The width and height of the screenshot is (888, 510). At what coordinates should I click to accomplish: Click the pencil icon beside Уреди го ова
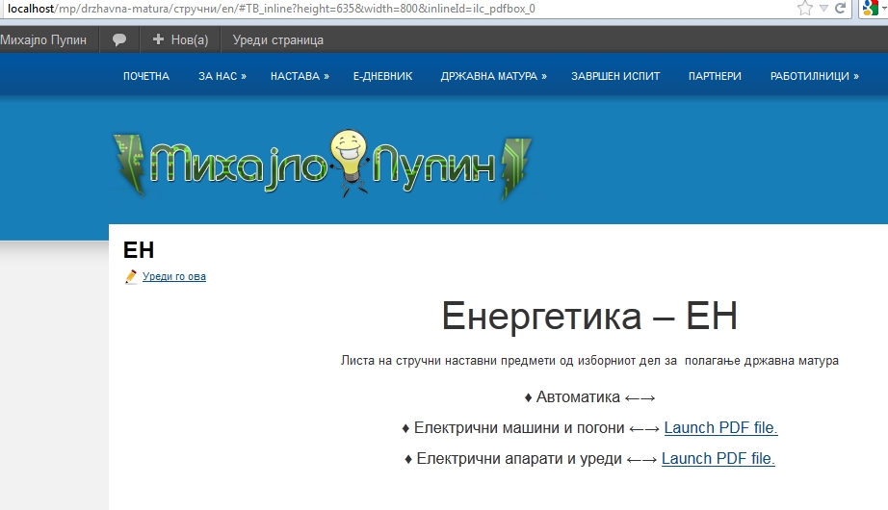[131, 277]
